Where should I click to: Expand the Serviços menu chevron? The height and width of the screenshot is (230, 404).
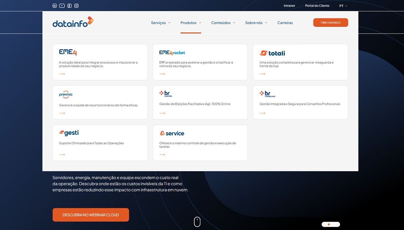(x=169, y=23)
